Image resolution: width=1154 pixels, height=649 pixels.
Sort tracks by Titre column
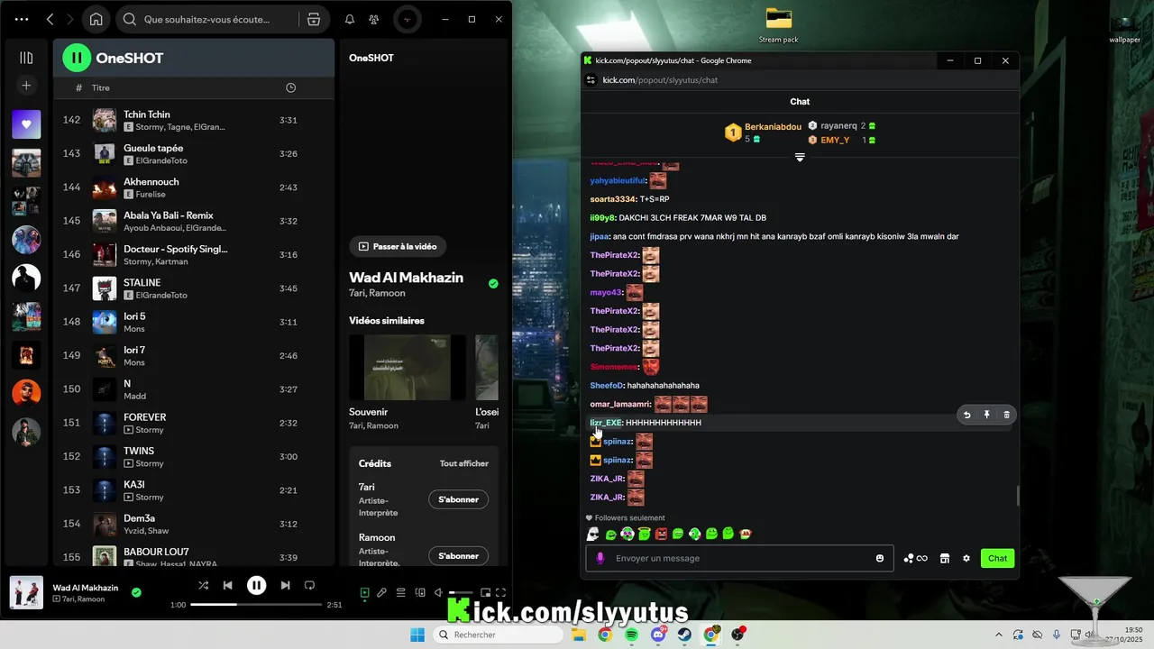tap(101, 87)
